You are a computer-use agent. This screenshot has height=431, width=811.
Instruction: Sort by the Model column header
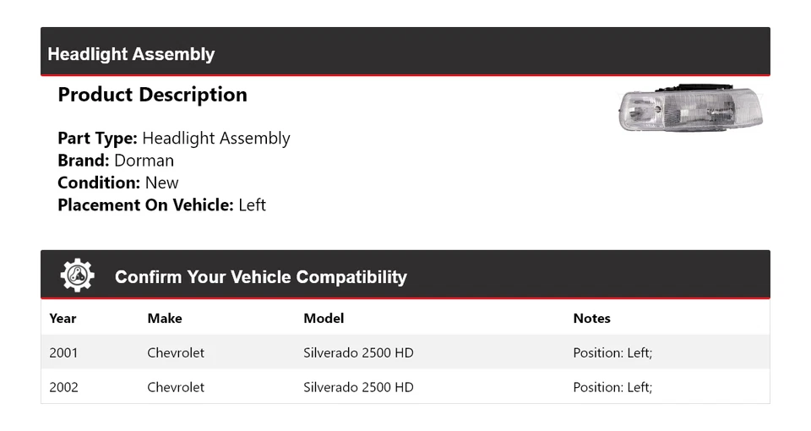tap(324, 319)
